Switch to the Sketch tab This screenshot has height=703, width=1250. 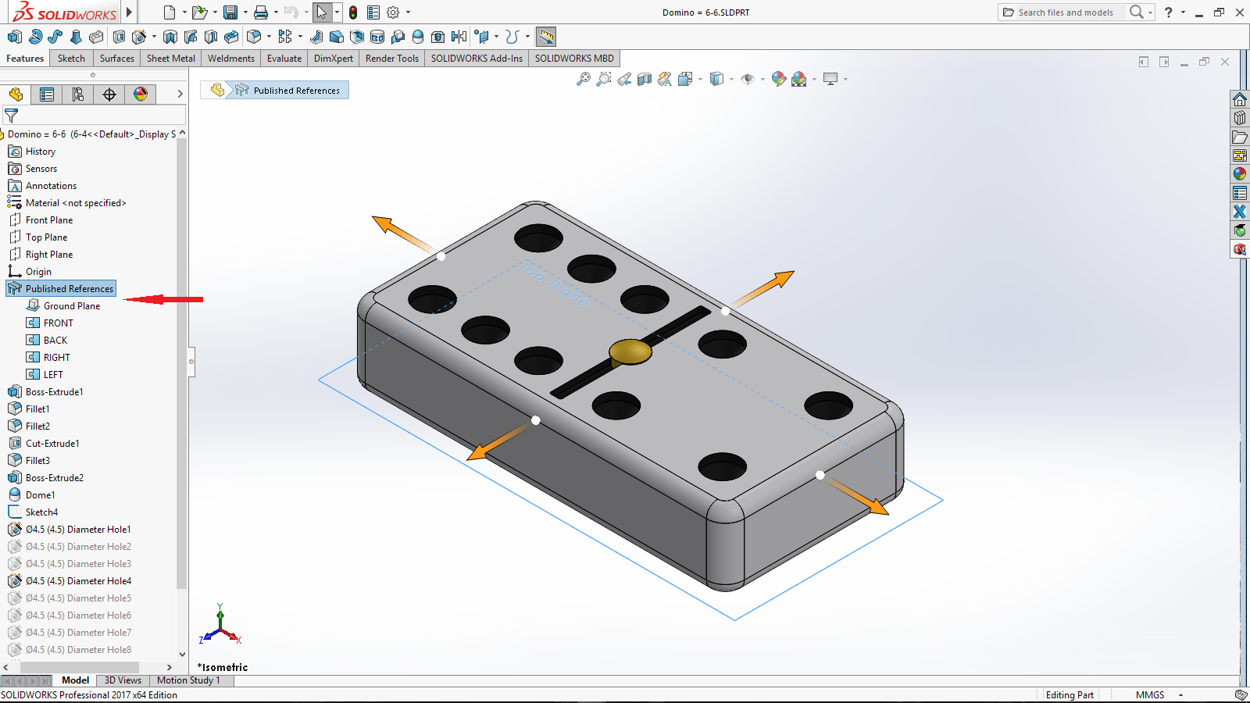click(71, 59)
